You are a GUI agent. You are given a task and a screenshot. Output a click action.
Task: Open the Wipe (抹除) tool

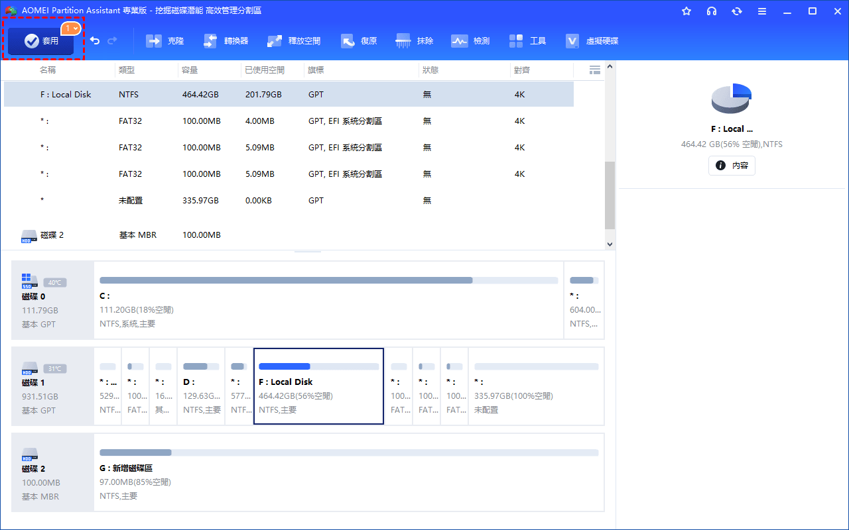point(415,41)
